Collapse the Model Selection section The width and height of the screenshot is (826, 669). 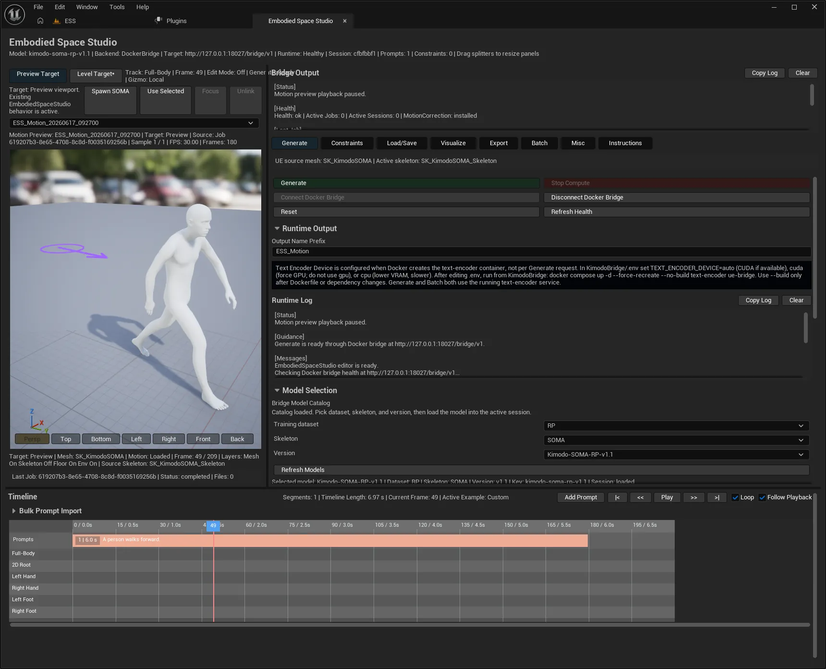pyautogui.click(x=277, y=390)
